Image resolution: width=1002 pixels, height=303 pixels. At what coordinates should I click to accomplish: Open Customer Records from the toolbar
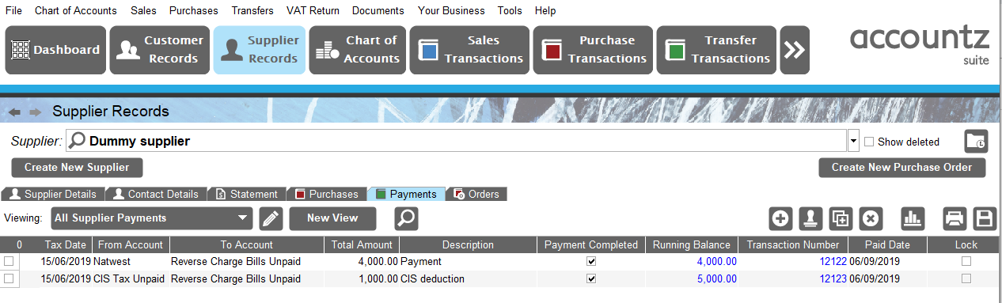(159, 50)
